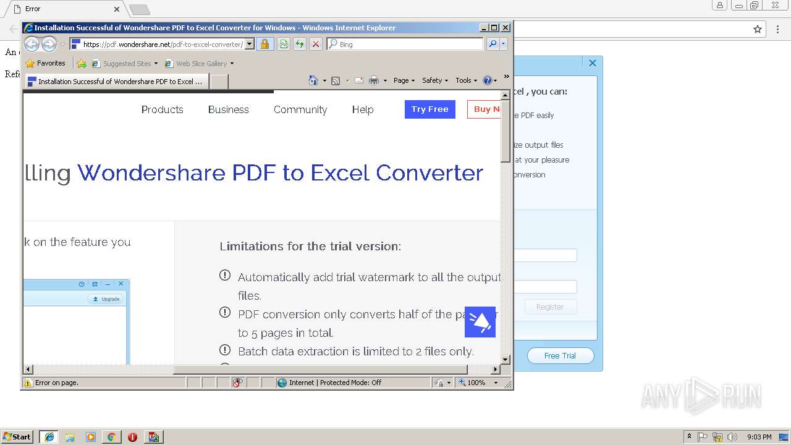Click the IE Forward navigation button
Screen dimensions: 791x445
tap(49, 44)
